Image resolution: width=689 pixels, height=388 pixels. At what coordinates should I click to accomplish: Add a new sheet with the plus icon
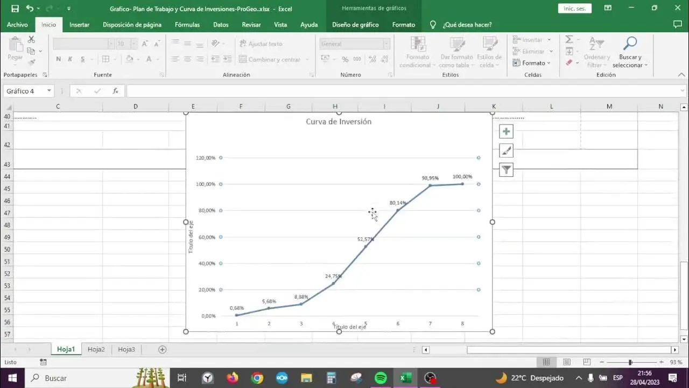coord(162,349)
